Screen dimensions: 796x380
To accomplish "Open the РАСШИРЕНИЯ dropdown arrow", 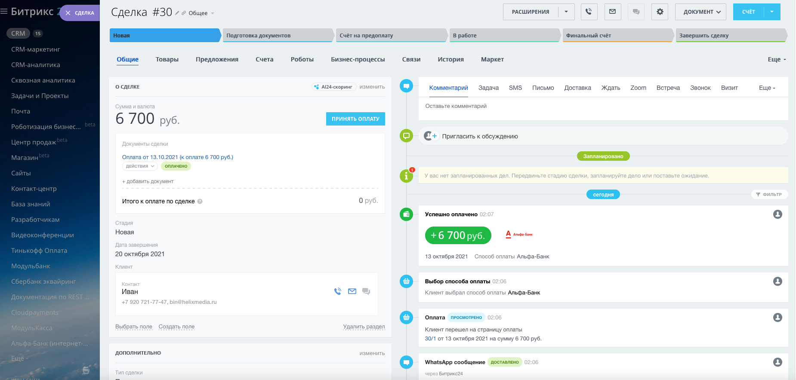I will [x=566, y=12].
